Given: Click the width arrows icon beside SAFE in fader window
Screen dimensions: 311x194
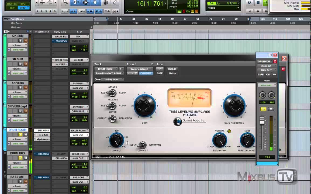Looking at the screenshot, I should pos(274,75).
